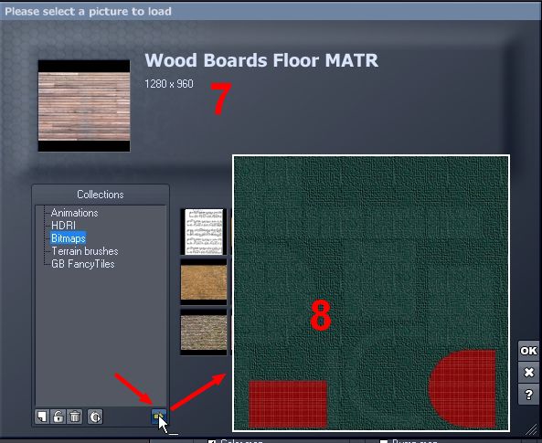This screenshot has height=443, width=542.
Task: Pick the tan wood texture thumbnail
Action: 204,281
